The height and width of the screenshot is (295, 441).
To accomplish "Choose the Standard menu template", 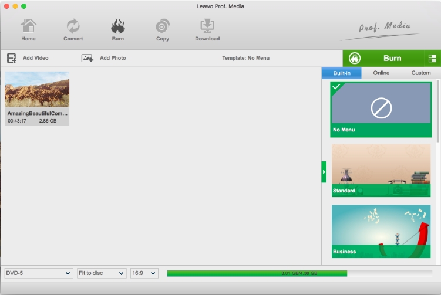I will [381, 171].
